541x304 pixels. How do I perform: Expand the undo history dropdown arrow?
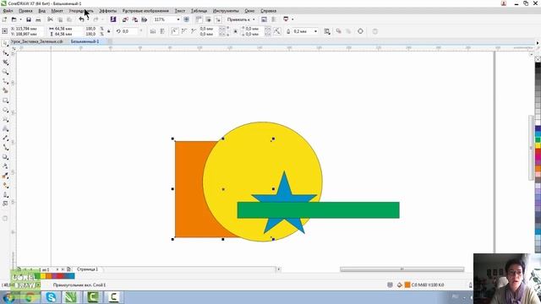(88, 19)
